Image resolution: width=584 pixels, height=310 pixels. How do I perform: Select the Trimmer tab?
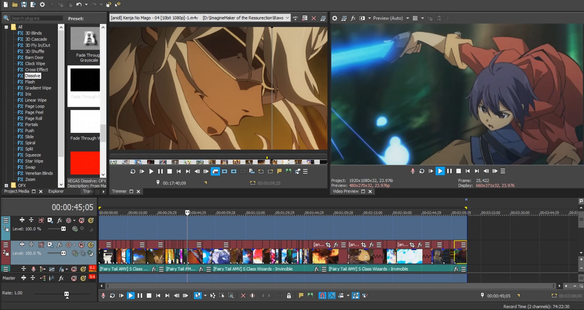tap(119, 191)
